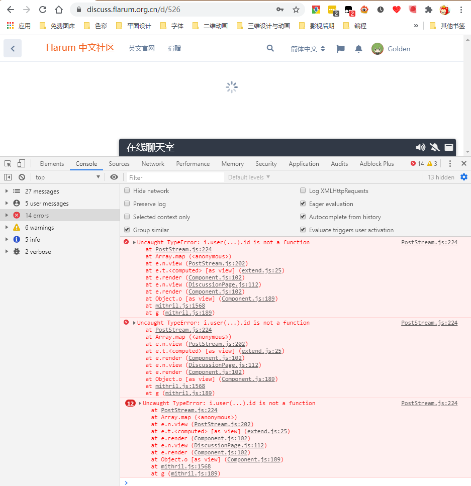Click the yellow warning count badge
Viewport: 471px width, 486px height.
(x=432, y=164)
